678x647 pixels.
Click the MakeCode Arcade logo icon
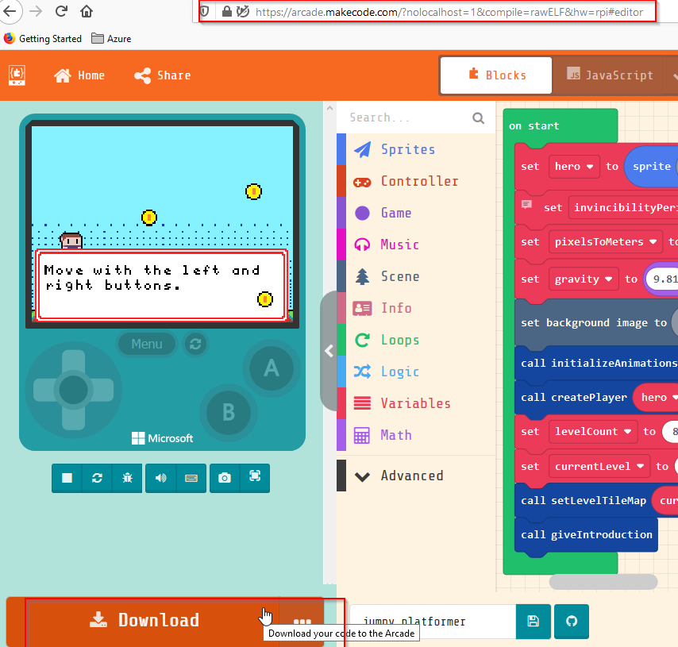(17, 75)
